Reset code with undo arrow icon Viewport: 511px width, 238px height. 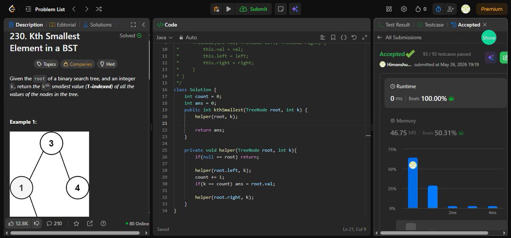(354, 37)
